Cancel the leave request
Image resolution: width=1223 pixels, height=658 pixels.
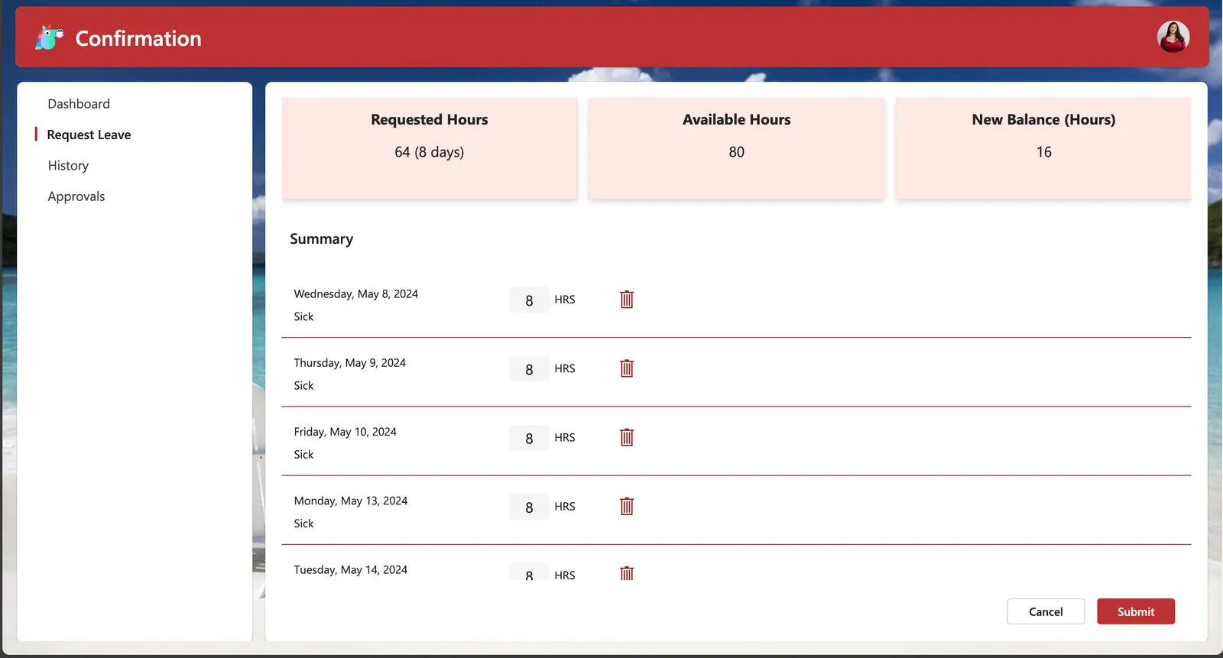click(x=1046, y=611)
